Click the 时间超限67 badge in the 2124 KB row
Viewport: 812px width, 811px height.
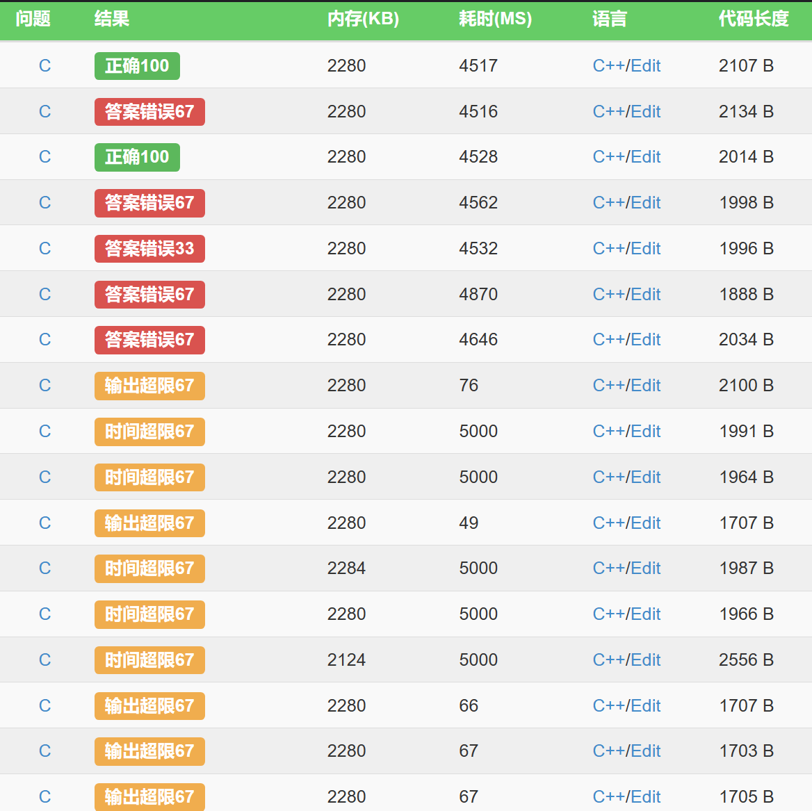pos(149,660)
